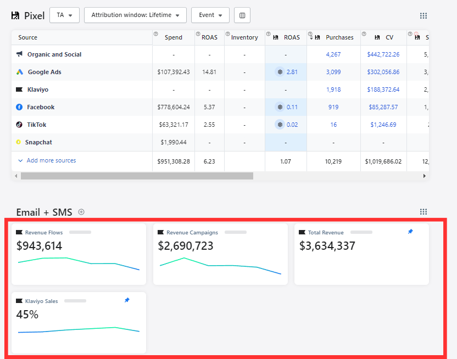Click the Total Revenue value $3,634,337
The image size is (457, 359).
coord(327,246)
